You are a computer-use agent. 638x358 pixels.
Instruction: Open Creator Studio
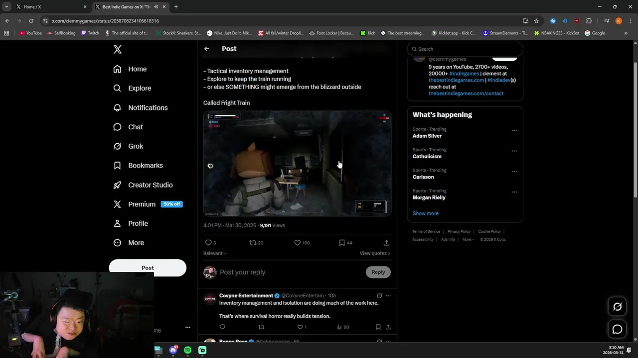click(143, 185)
